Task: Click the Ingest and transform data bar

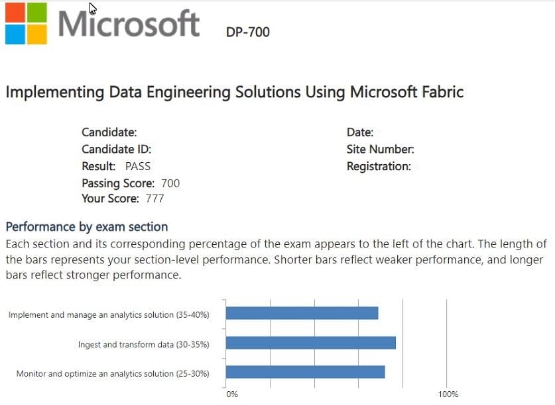Action: point(310,343)
